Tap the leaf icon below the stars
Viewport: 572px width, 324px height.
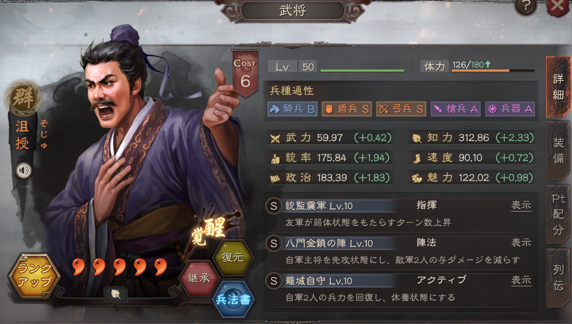pos(116,294)
